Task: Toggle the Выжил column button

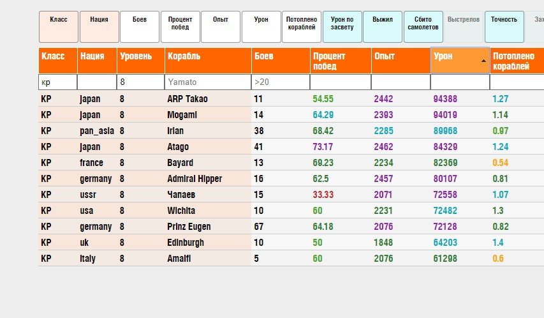Action: pyautogui.click(x=383, y=27)
